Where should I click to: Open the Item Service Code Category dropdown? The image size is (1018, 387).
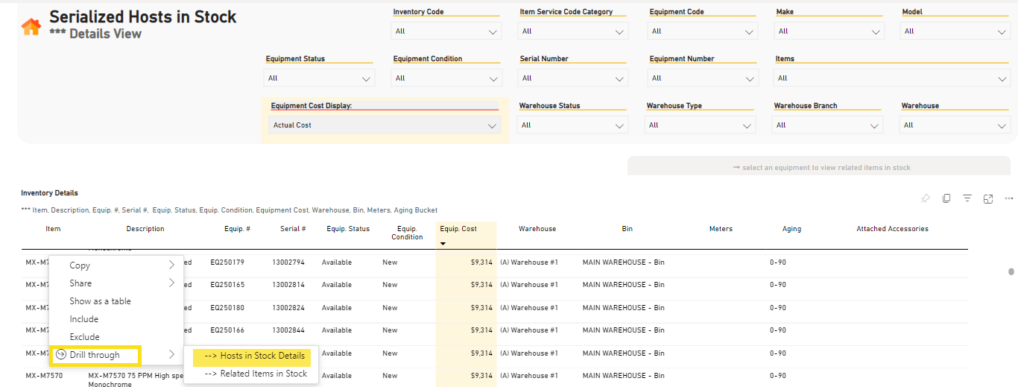(573, 31)
